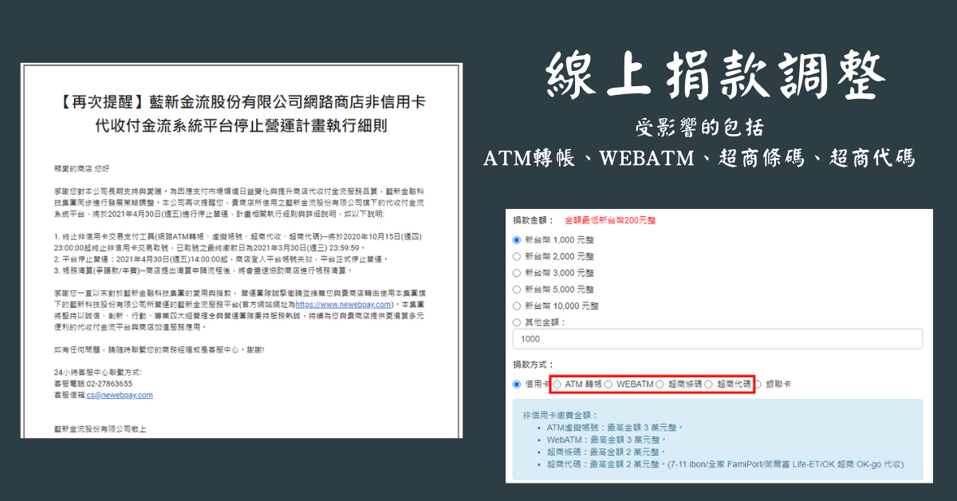This screenshot has width=957, height=501.
Task: Select the 新台幣 1,000 元整 radio button
Action: coord(518,239)
